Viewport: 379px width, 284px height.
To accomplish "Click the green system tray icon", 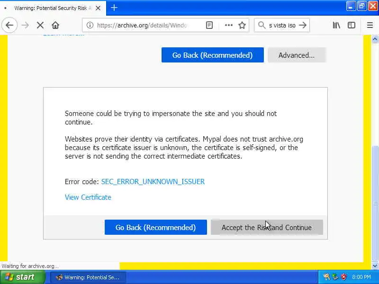I will [x=335, y=277].
